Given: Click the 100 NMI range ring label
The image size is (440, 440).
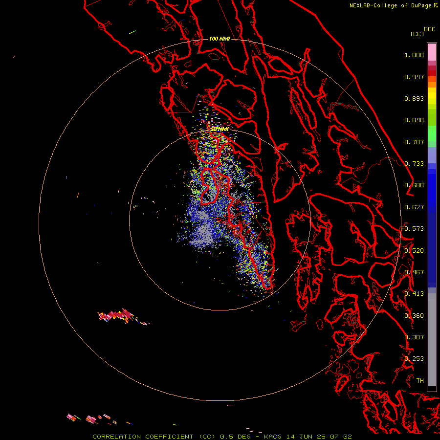Looking at the screenshot, I should [220, 39].
